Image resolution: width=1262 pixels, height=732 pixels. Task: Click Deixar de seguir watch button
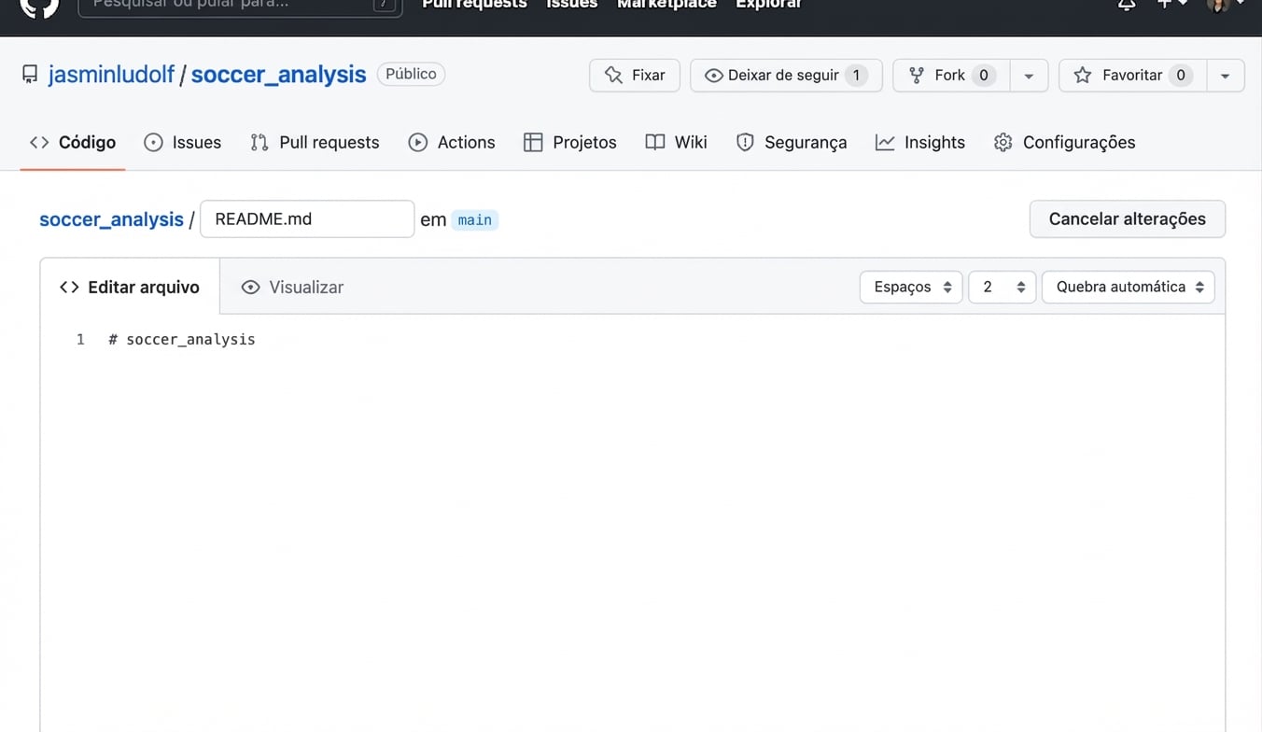point(786,76)
